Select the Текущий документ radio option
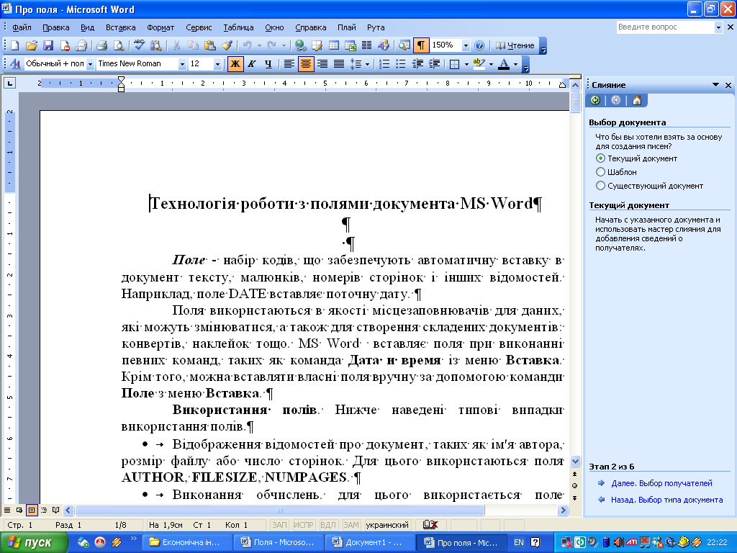The width and height of the screenshot is (737, 553). coord(600,158)
